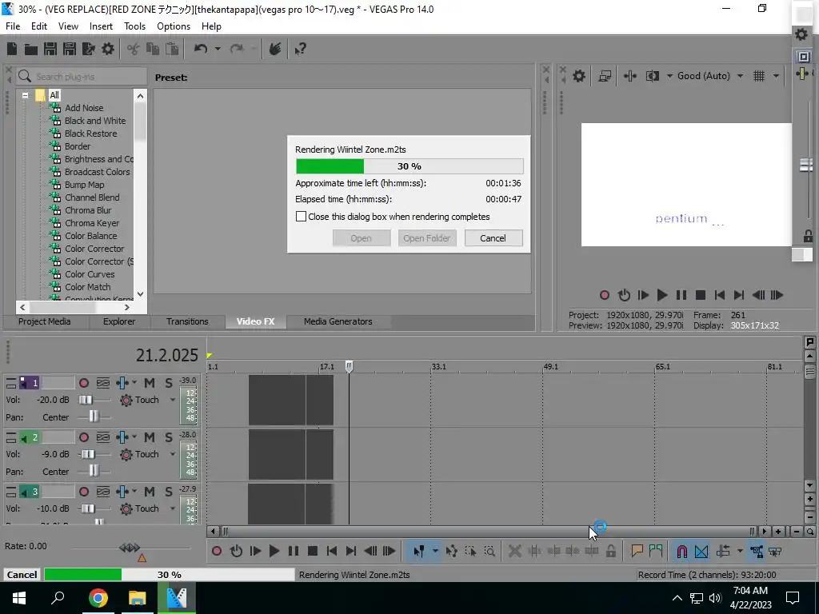
Task: Click the Cut scissors icon
Action: (x=134, y=49)
